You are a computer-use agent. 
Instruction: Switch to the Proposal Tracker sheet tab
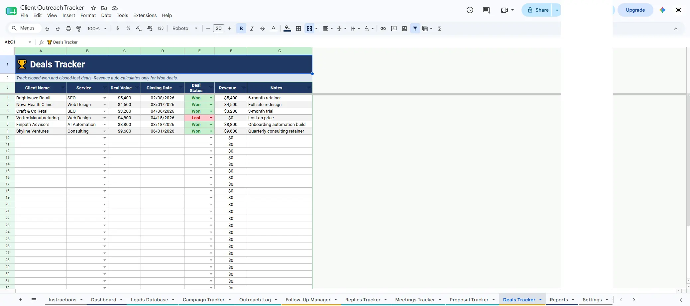point(469,300)
